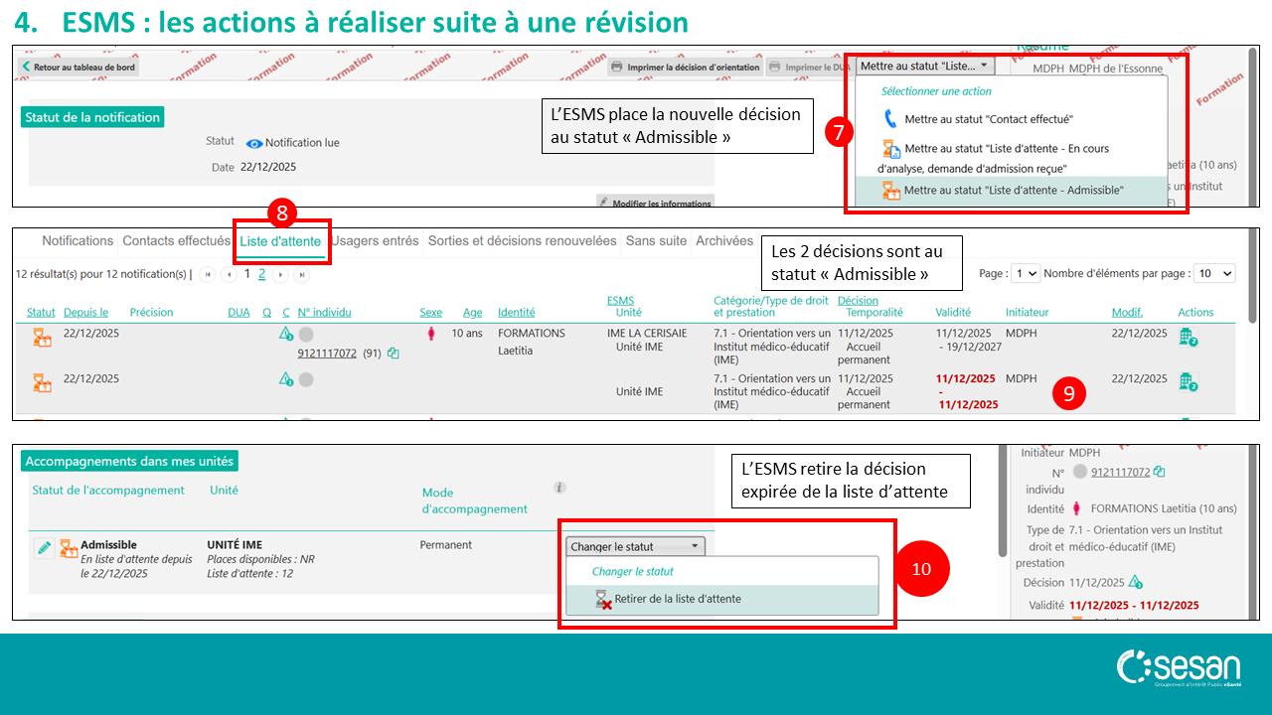Open the 'Mettre au statut Liste' dropdown
Image resolution: width=1272 pixels, height=715 pixels.
point(924,67)
